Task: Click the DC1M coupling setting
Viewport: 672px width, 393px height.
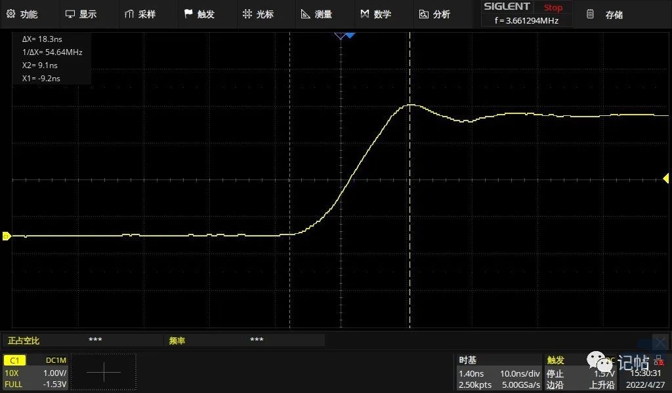Action: [x=56, y=360]
